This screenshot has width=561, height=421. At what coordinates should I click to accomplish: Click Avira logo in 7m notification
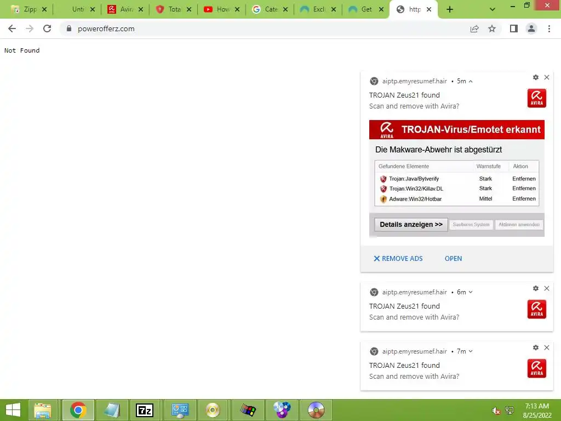click(537, 368)
